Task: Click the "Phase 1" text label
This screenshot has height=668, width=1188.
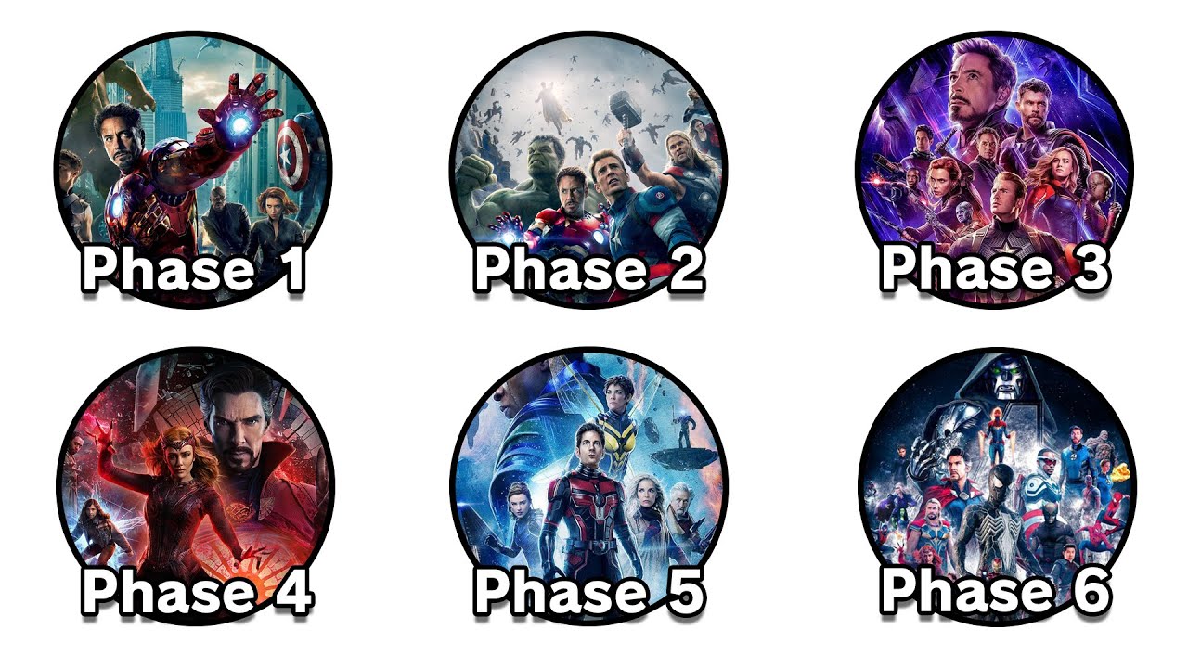Action: point(193,269)
